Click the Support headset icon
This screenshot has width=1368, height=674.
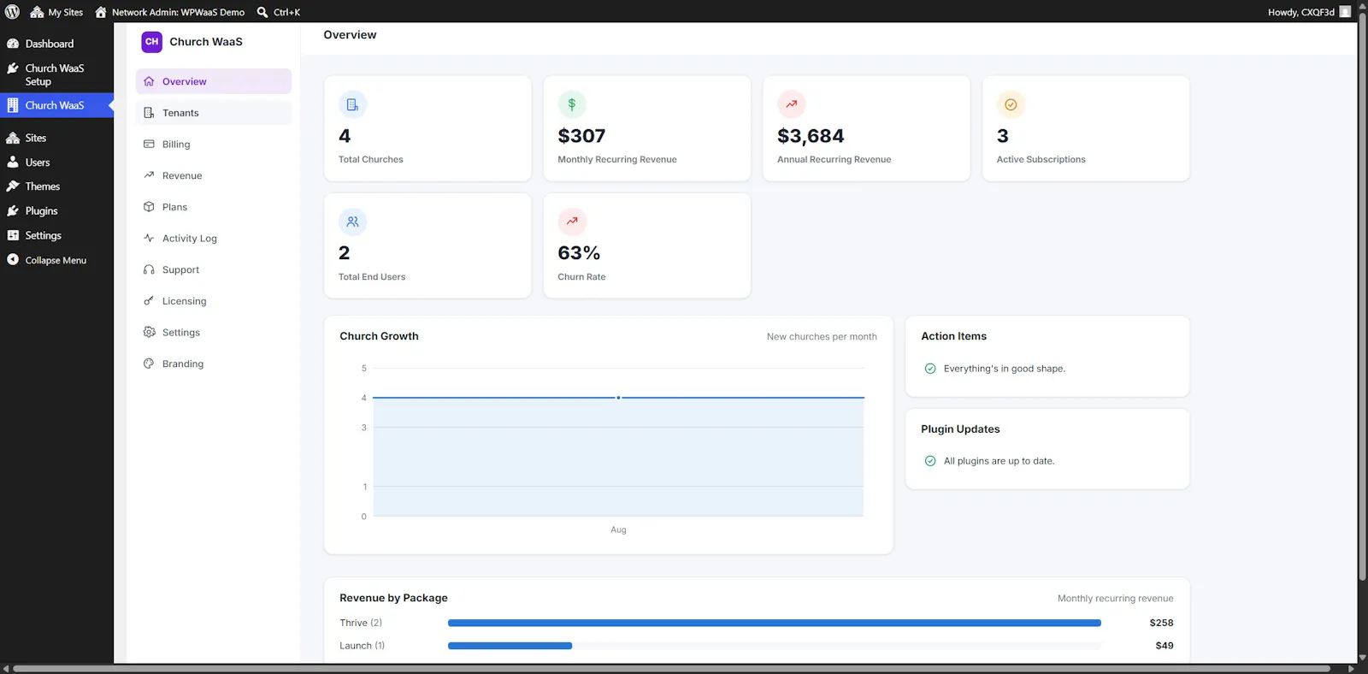click(149, 269)
